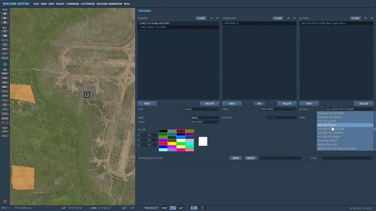Clone the selected condition
Viewport: 376px width, 211px height.
[278, 18]
